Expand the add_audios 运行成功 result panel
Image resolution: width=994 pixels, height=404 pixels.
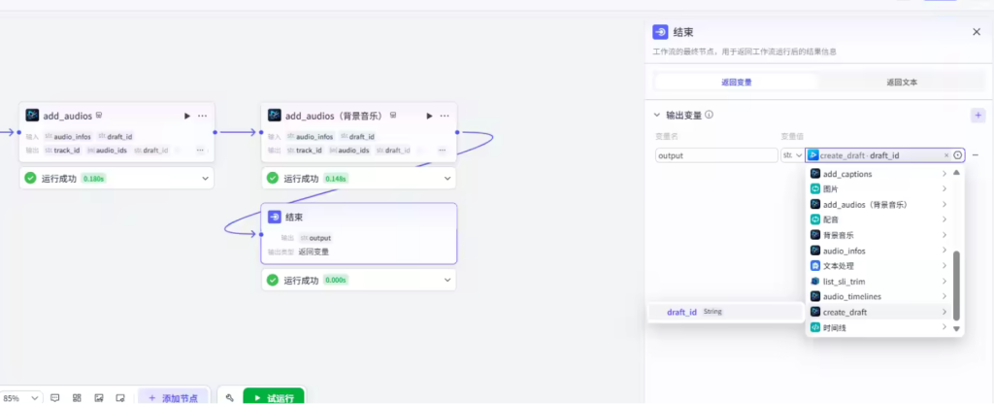click(205, 179)
